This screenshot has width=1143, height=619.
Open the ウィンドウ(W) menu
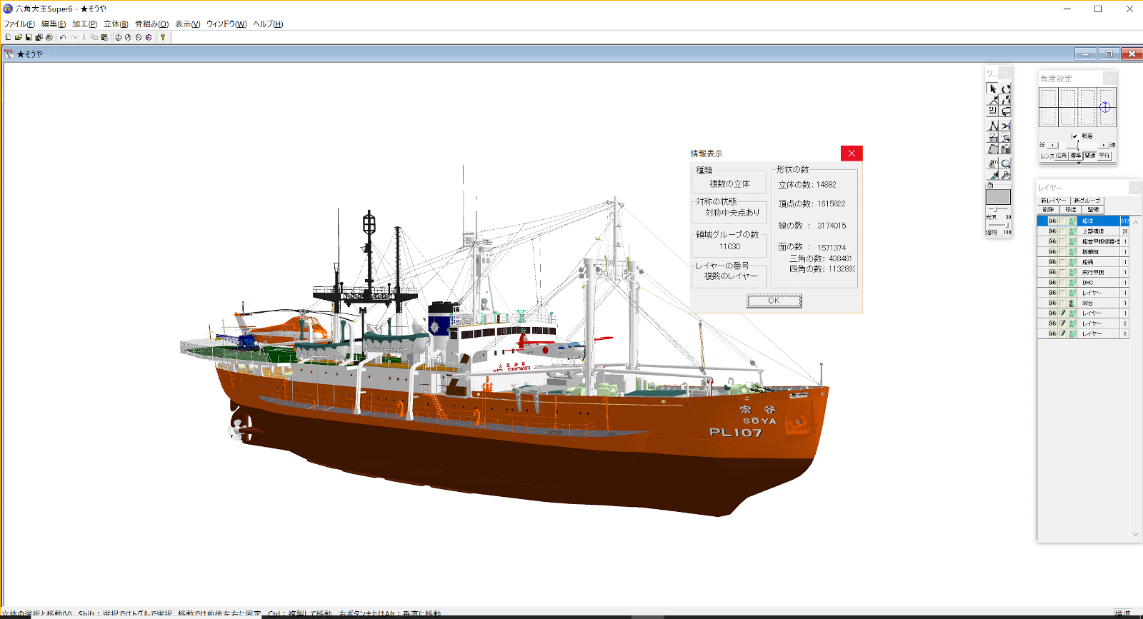pyautogui.click(x=226, y=24)
